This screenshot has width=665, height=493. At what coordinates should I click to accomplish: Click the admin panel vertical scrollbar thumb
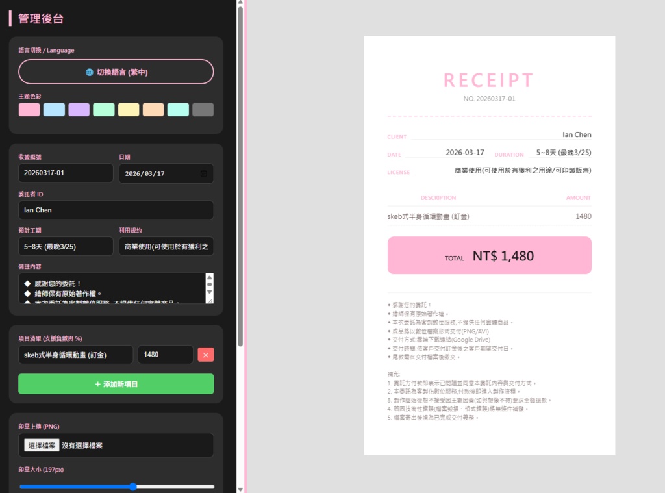240,176
